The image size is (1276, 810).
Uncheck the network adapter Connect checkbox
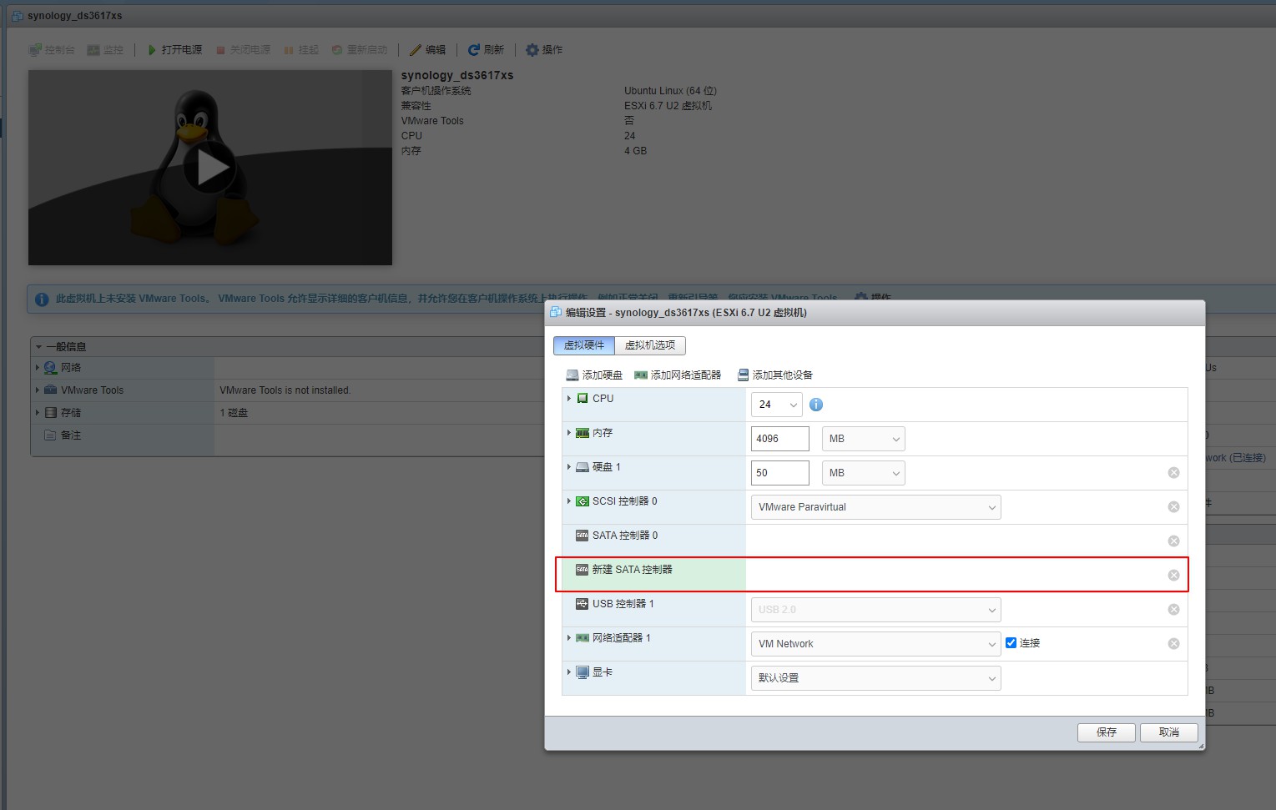tap(1011, 643)
